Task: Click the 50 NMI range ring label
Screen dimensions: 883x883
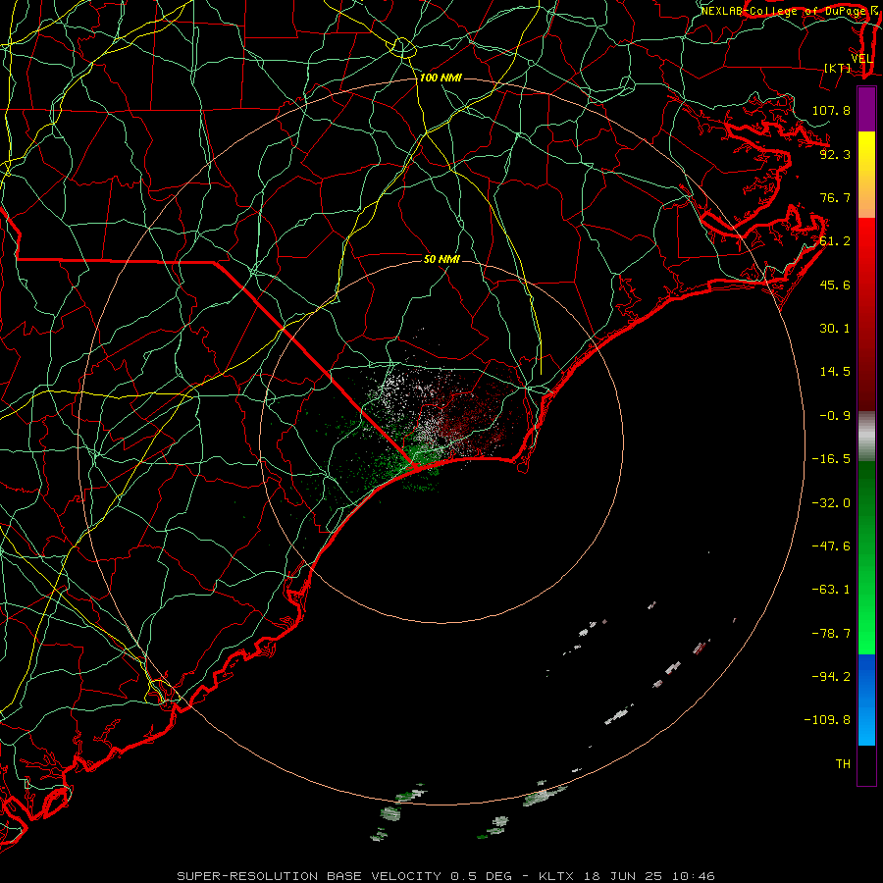Action: (x=441, y=259)
